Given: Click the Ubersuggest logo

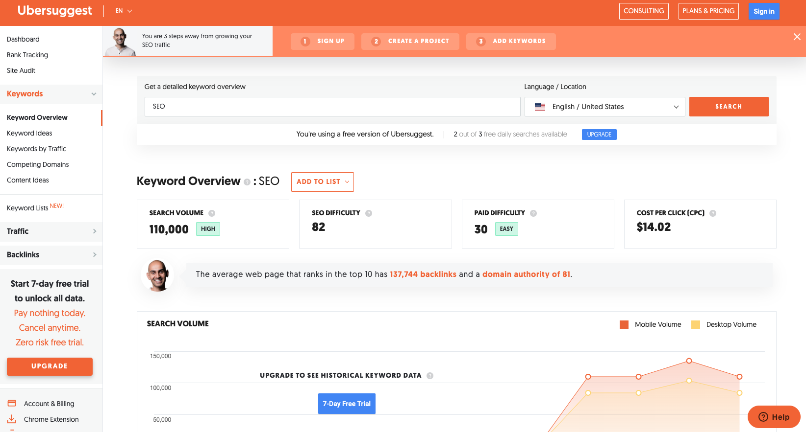Looking at the screenshot, I should point(54,11).
